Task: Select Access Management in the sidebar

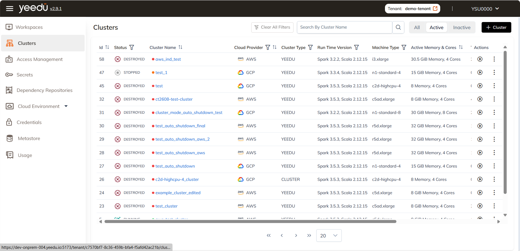Action: point(40,59)
